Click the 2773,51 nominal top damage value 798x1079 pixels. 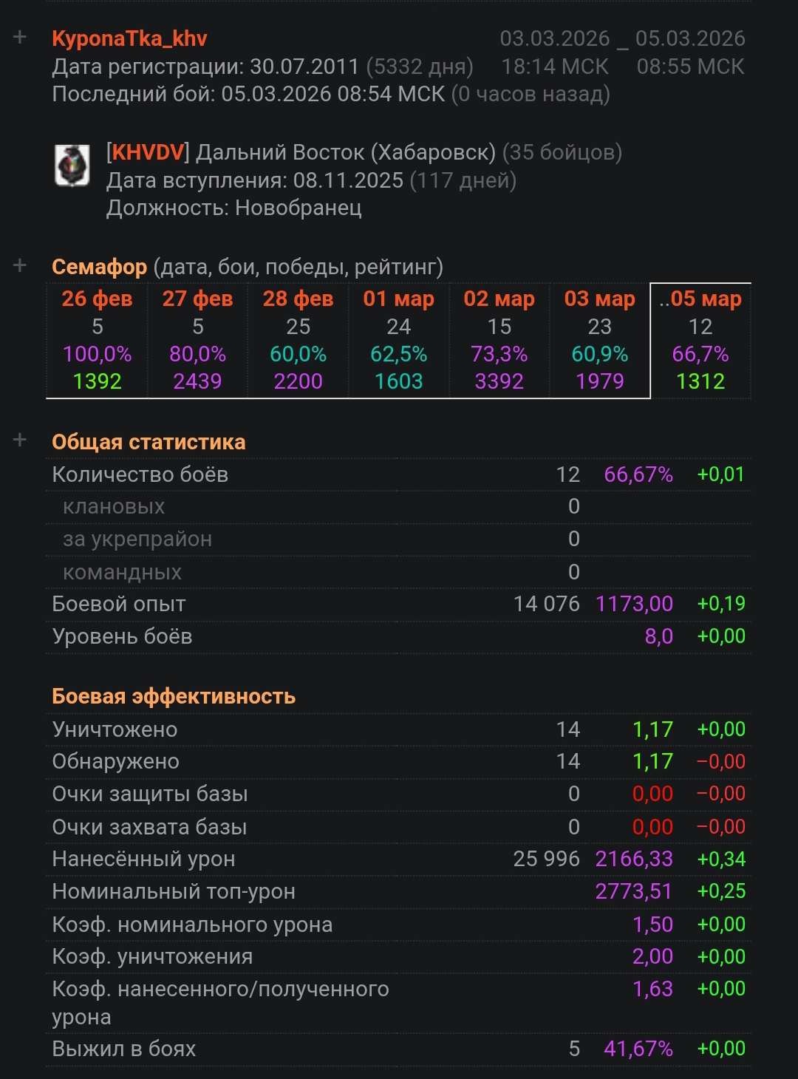634,891
